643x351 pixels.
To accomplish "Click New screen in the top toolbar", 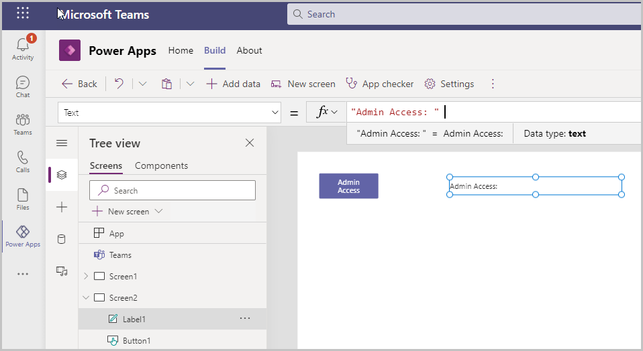I will pyautogui.click(x=303, y=84).
